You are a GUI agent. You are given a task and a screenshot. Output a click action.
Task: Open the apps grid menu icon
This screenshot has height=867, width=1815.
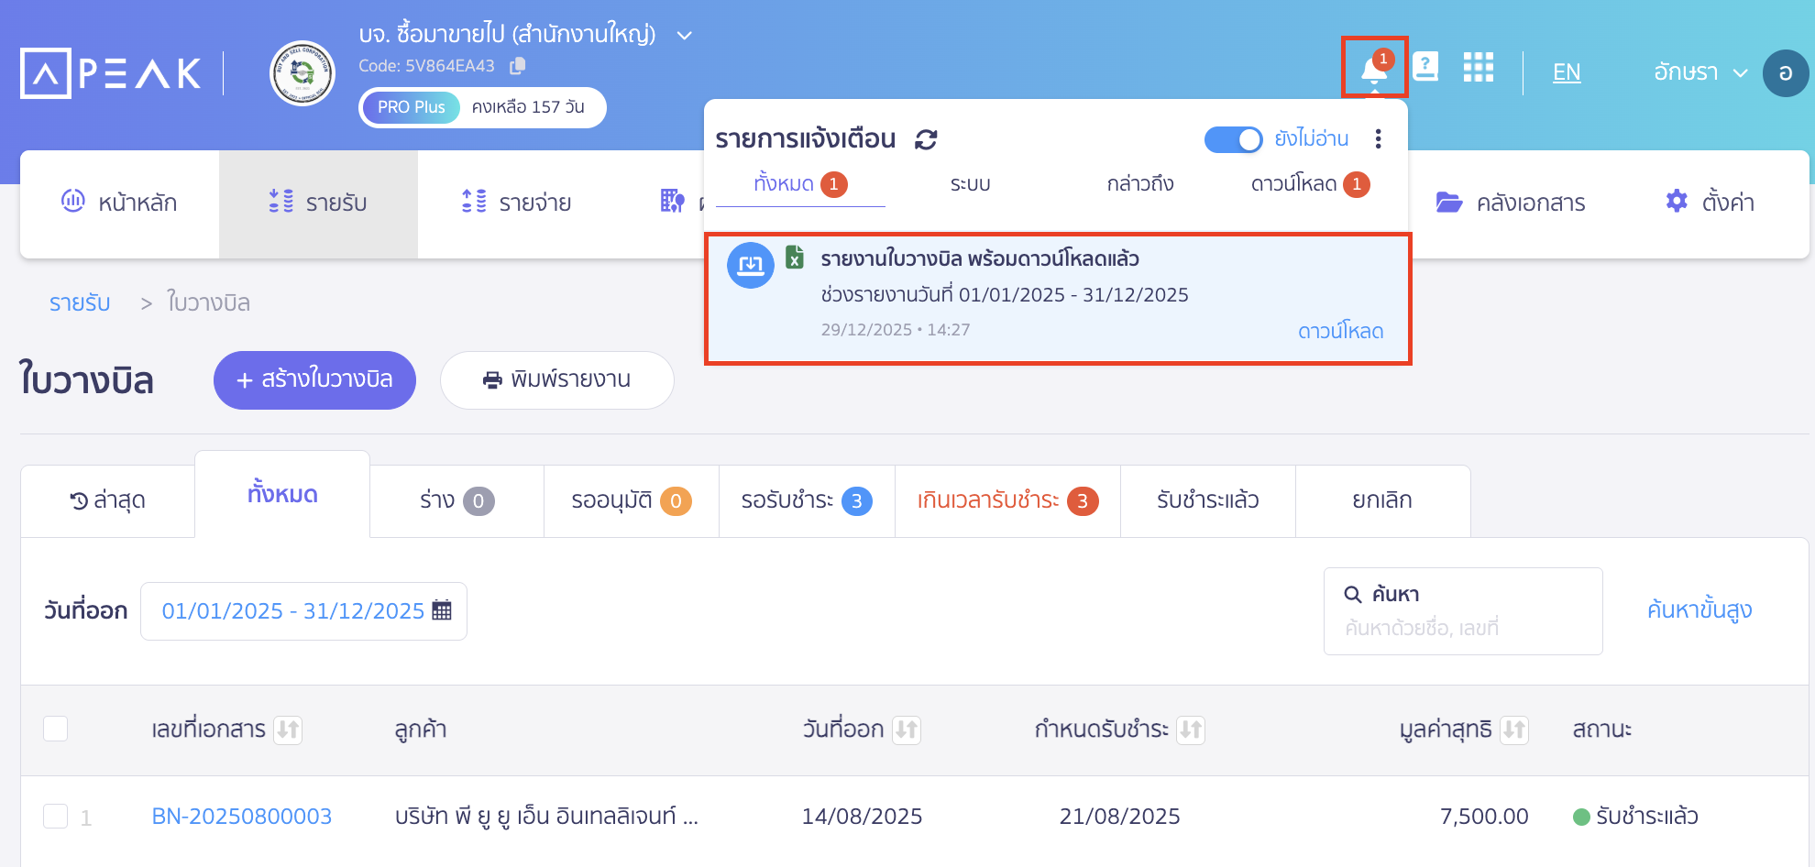coord(1478,69)
